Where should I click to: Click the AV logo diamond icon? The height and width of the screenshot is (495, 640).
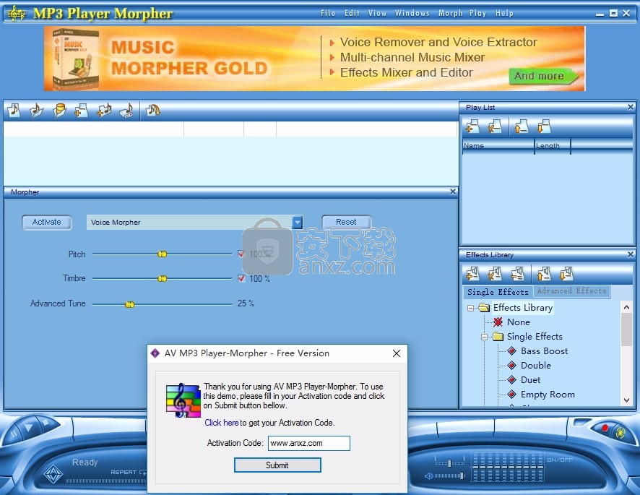[53, 475]
